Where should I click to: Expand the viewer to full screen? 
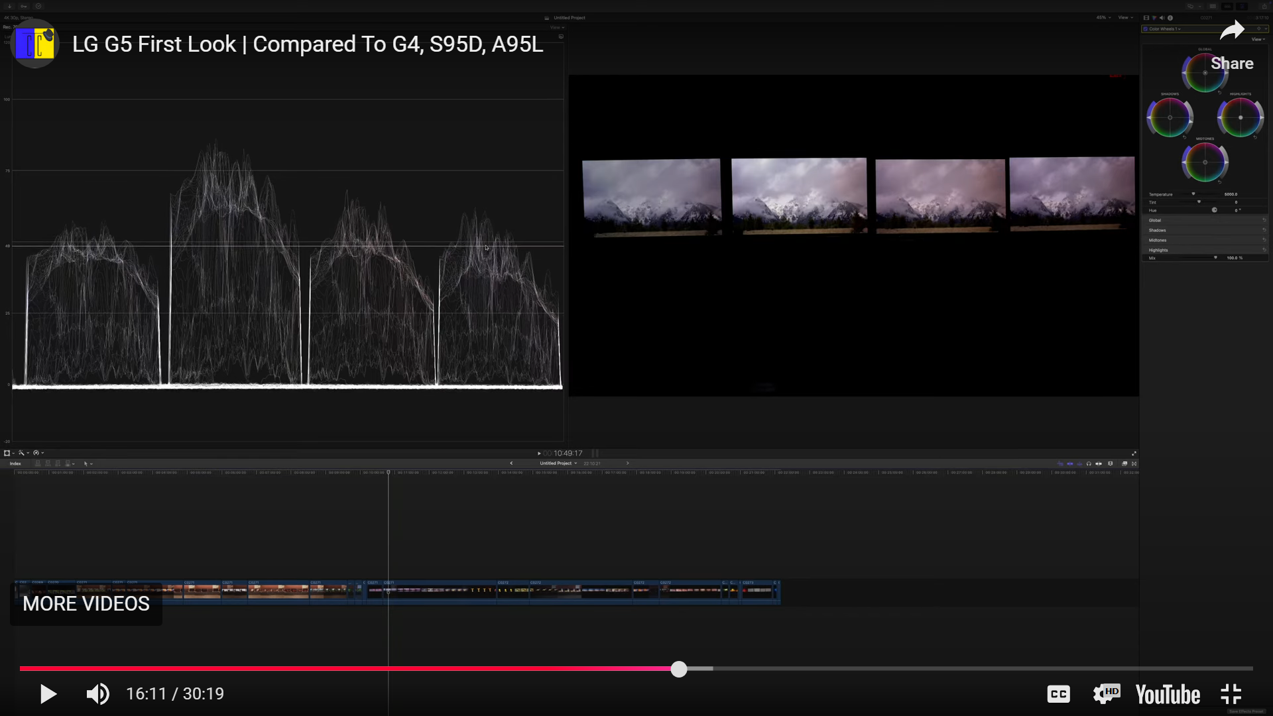click(x=1134, y=453)
